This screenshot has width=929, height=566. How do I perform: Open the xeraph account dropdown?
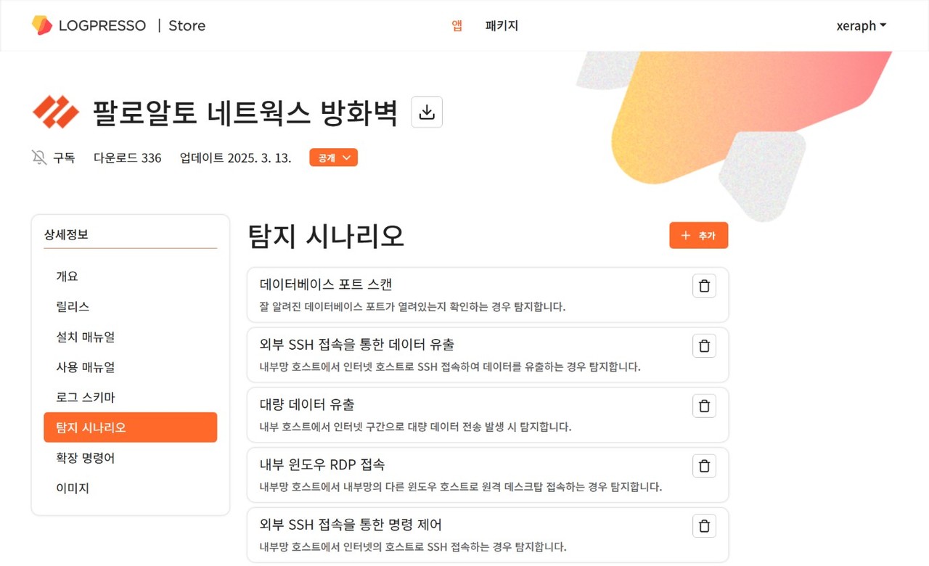pyautogui.click(x=861, y=25)
